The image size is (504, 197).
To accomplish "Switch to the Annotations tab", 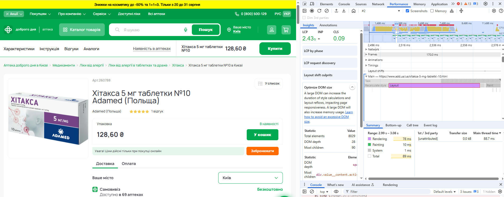I will point(328,25).
